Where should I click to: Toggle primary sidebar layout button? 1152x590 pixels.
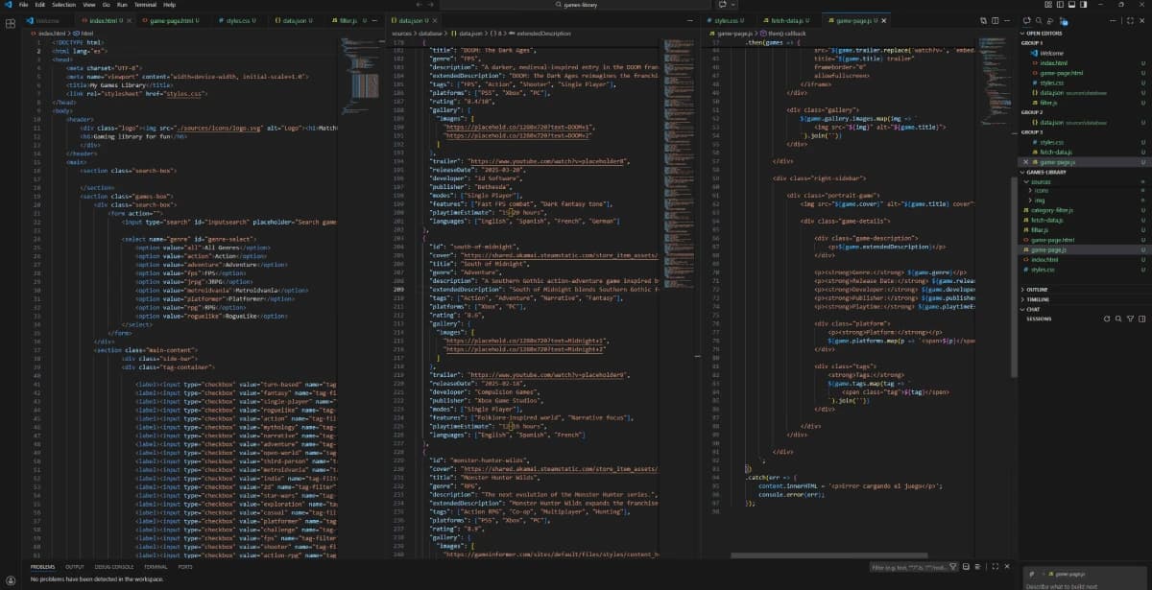[x=1062, y=5]
